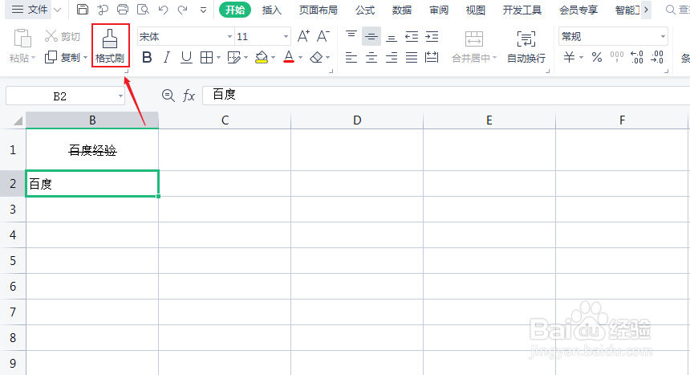
Task: Click the formula bar containing 百度
Action: point(446,96)
